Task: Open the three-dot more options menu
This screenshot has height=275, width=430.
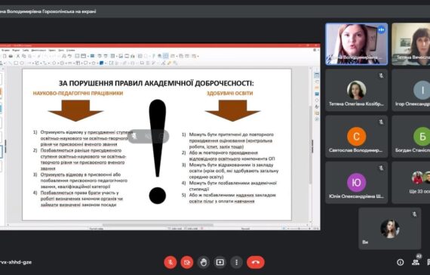Action: pos(236,262)
